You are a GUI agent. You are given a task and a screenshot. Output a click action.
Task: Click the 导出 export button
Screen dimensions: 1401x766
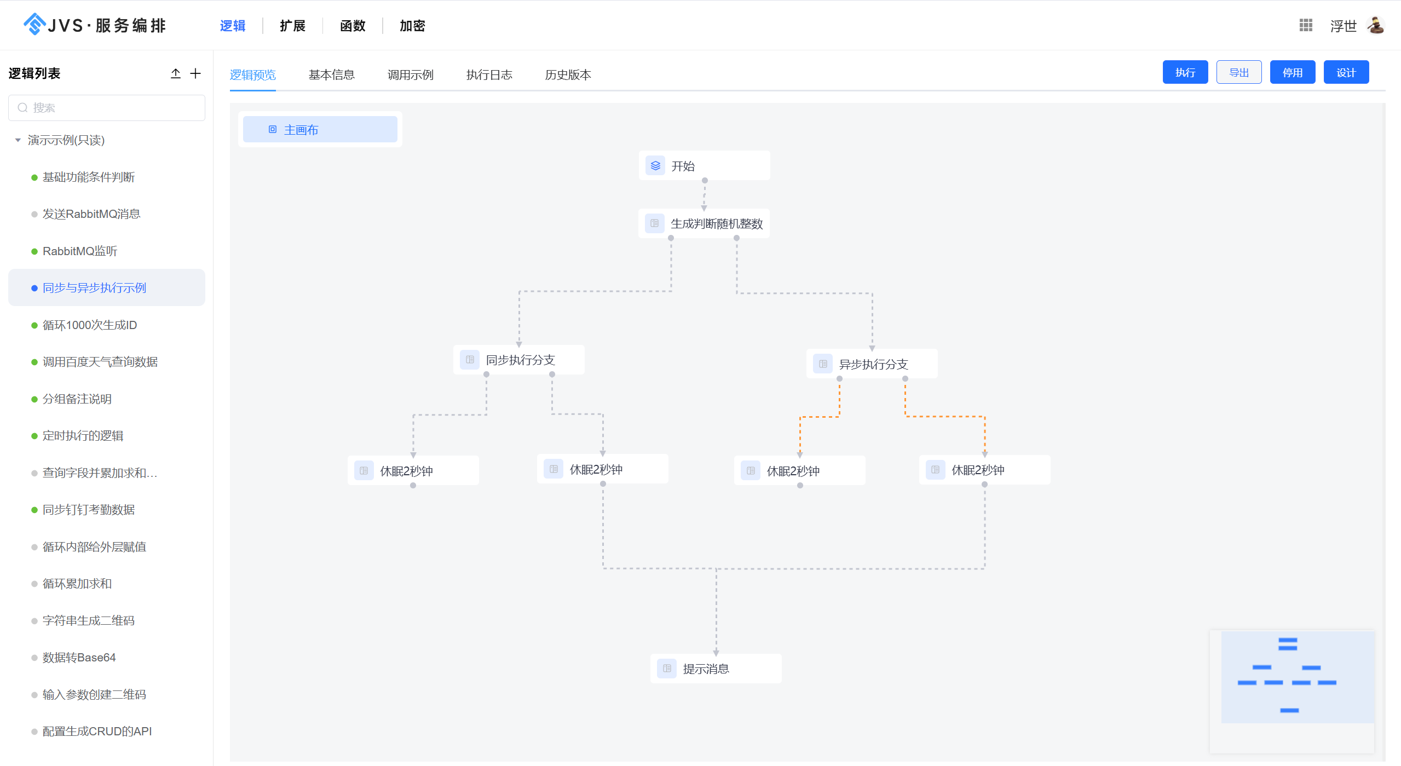pyautogui.click(x=1238, y=72)
